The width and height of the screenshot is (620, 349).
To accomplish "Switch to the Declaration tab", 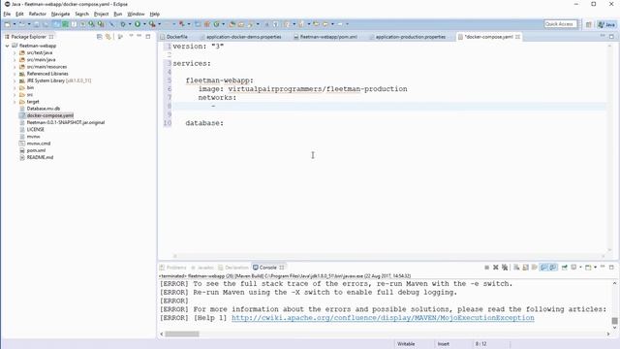I will 233,268.
